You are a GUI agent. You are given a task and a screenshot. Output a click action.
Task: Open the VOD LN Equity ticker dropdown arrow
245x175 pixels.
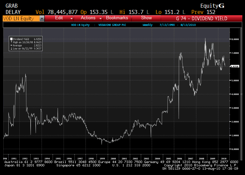(42, 19)
